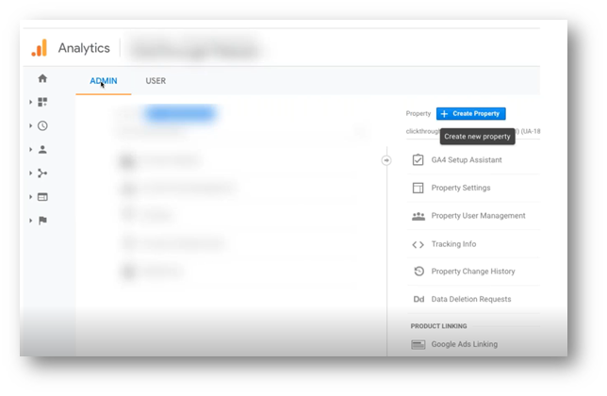Open the Audience person icon
Viewport: 607px width, 396px height.
pos(42,149)
